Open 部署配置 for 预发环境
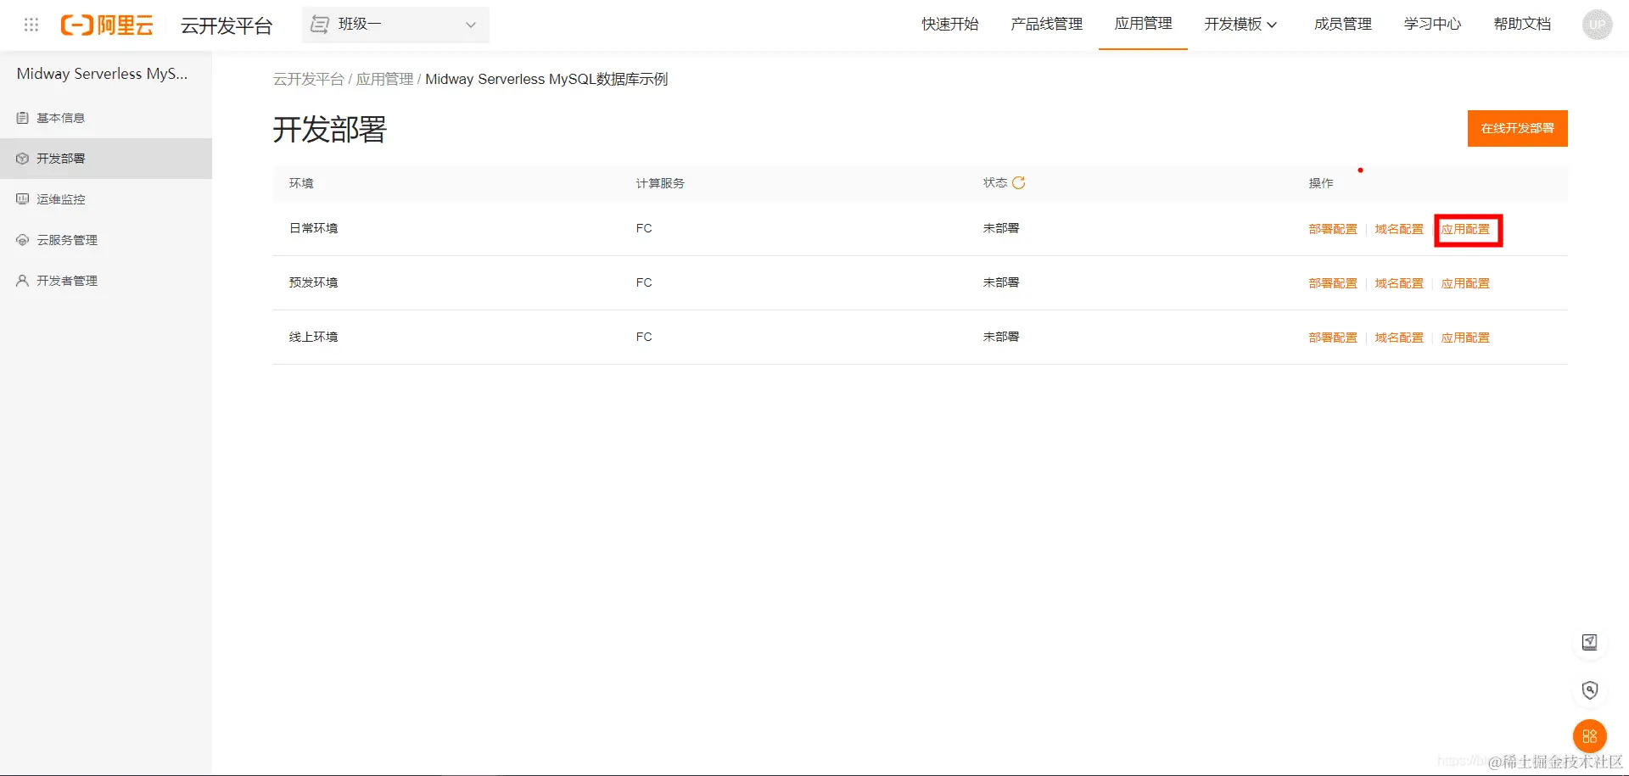The width and height of the screenshot is (1629, 776). pos(1333,283)
